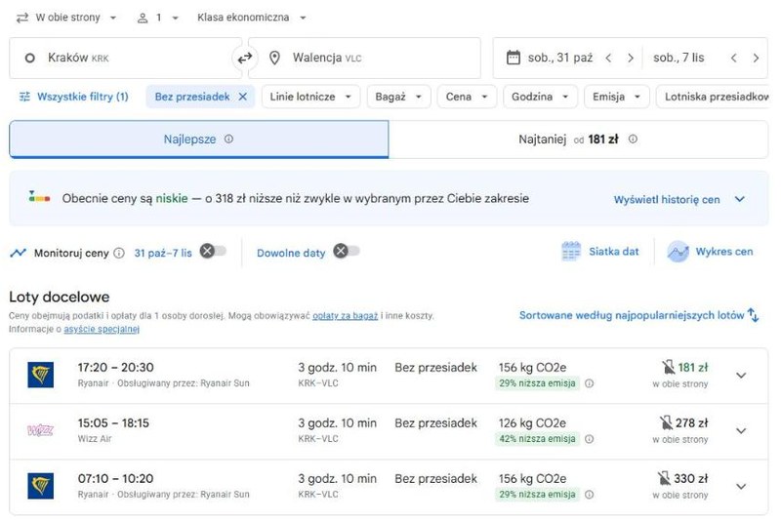Open opłaty za bagaż link
This screenshot has height=520, width=781.
[x=346, y=315]
